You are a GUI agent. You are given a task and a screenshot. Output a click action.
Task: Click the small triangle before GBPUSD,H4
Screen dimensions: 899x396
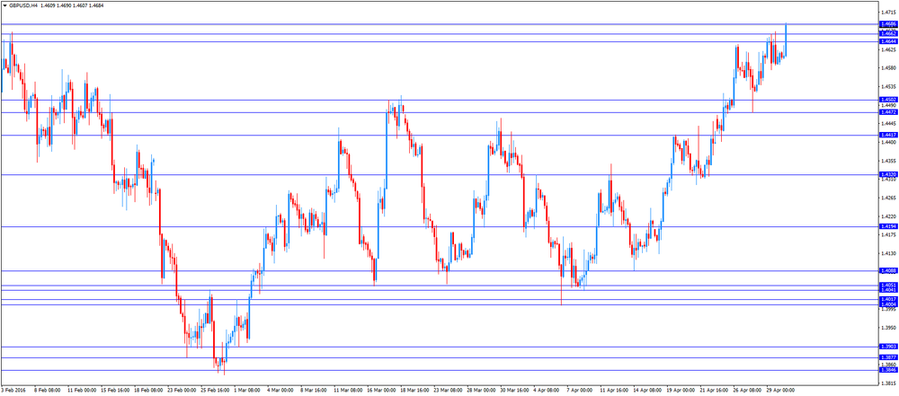(x=4, y=4)
